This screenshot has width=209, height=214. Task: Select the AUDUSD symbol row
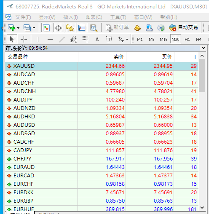tap(102, 125)
